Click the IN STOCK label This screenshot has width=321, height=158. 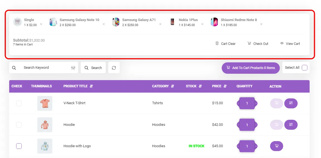coord(197,146)
